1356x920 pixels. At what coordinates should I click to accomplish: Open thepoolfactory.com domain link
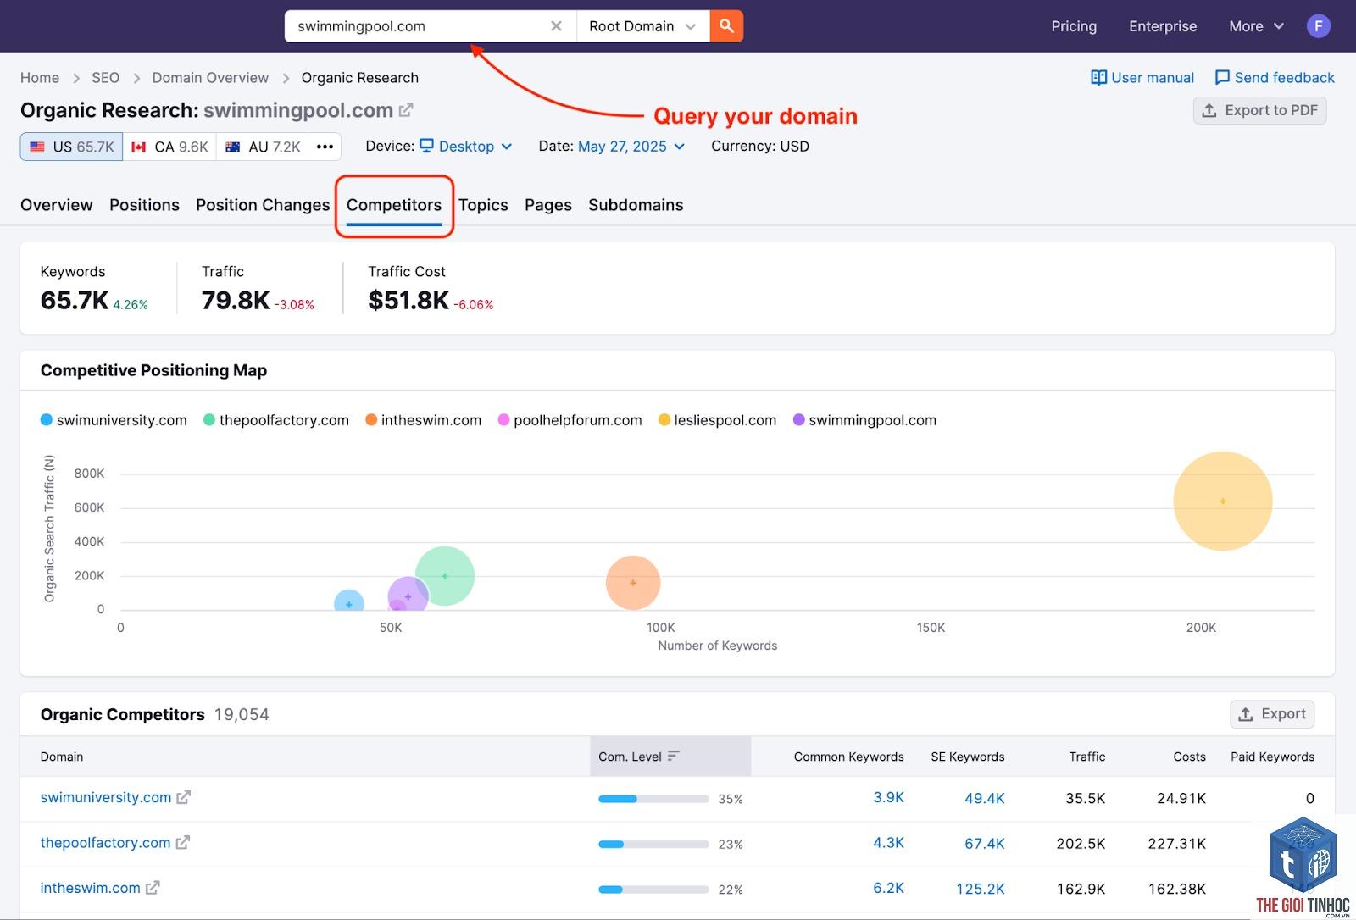[x=106, y=843]
